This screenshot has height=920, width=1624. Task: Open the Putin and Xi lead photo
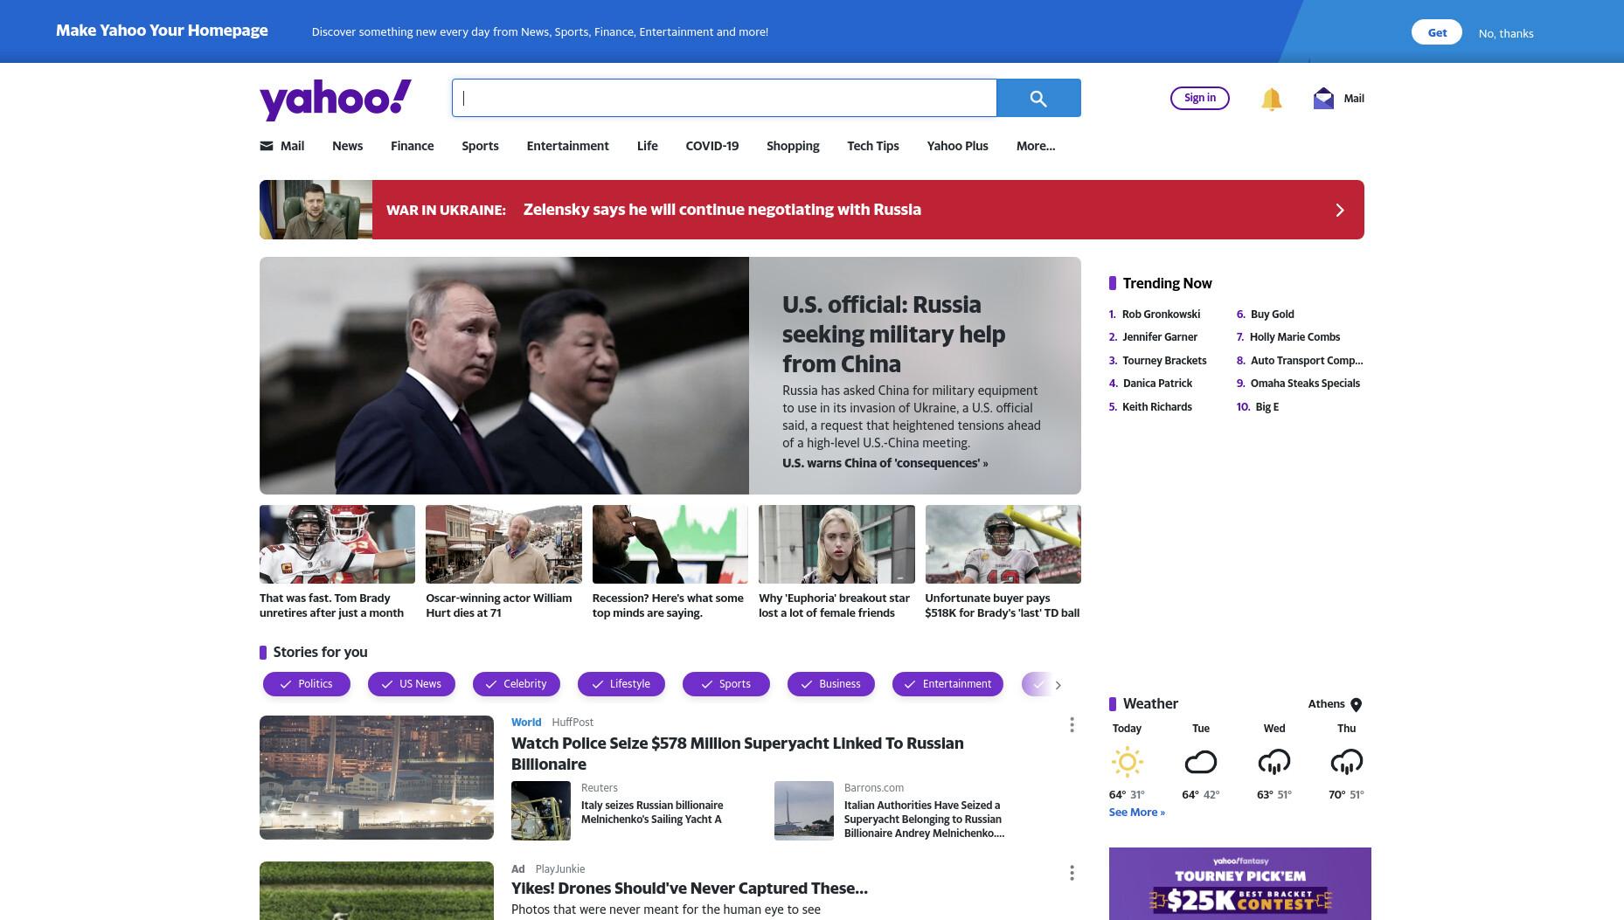pyautogui.click(x=504, y=376)
